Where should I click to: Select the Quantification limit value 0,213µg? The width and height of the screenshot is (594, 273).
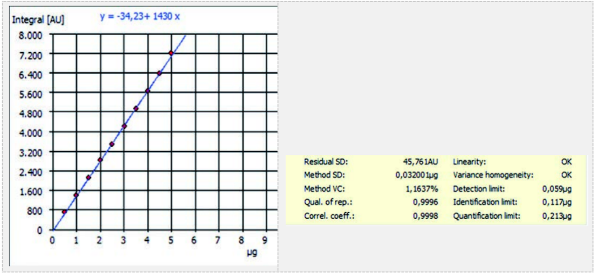click(557, 216)
